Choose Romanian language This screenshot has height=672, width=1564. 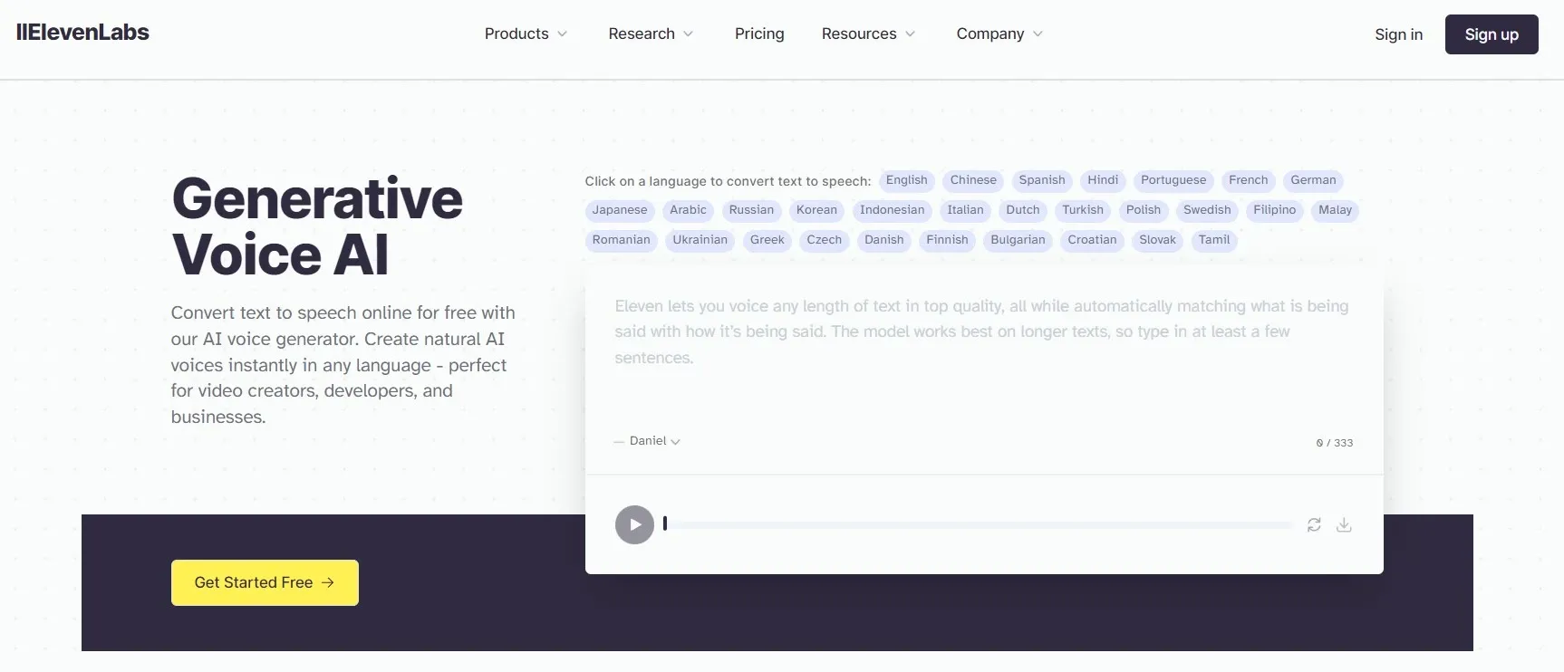pos(622,240)
